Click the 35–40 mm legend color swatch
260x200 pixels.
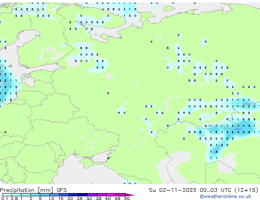click(101, 195)
